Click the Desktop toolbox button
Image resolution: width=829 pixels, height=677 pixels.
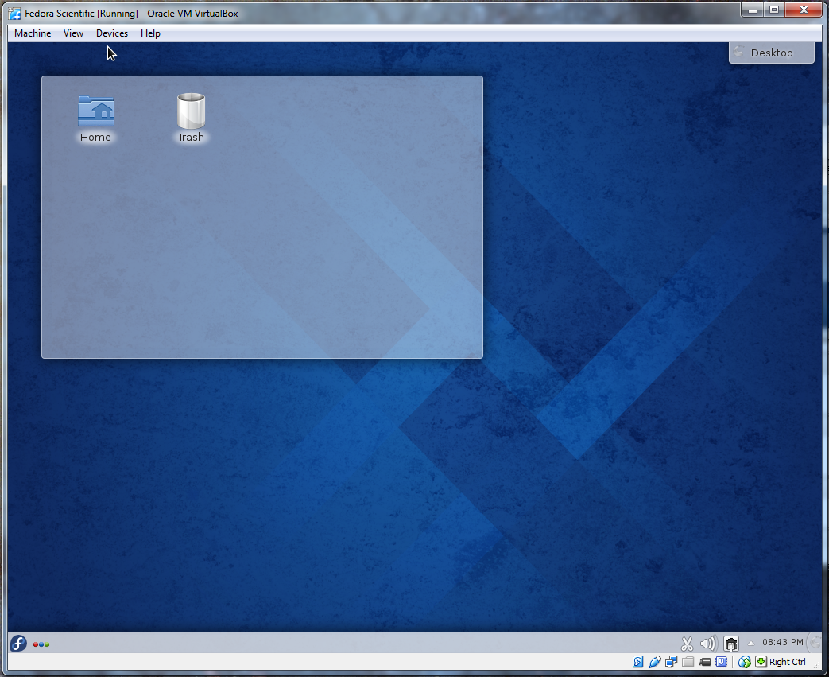pyautogui.click(x=771, y=53)
